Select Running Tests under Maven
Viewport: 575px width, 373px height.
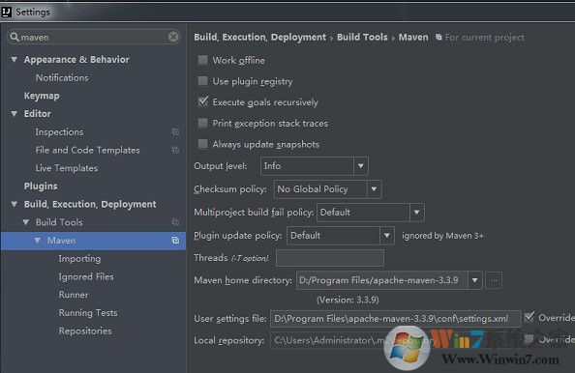coord(88,312)
